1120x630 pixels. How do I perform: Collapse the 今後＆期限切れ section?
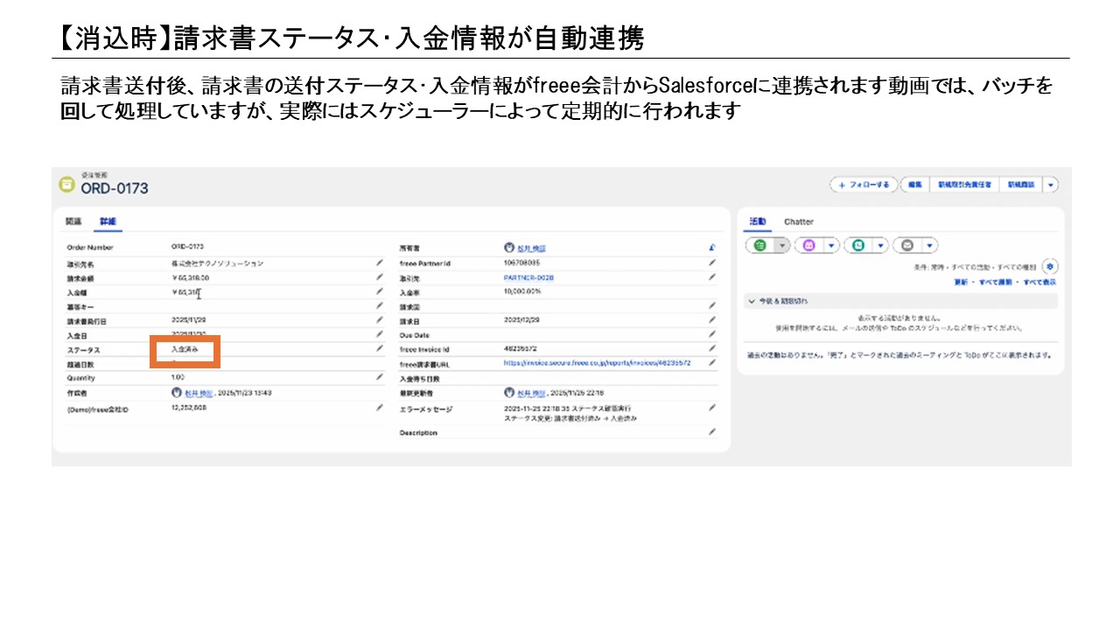click(752, 301)
